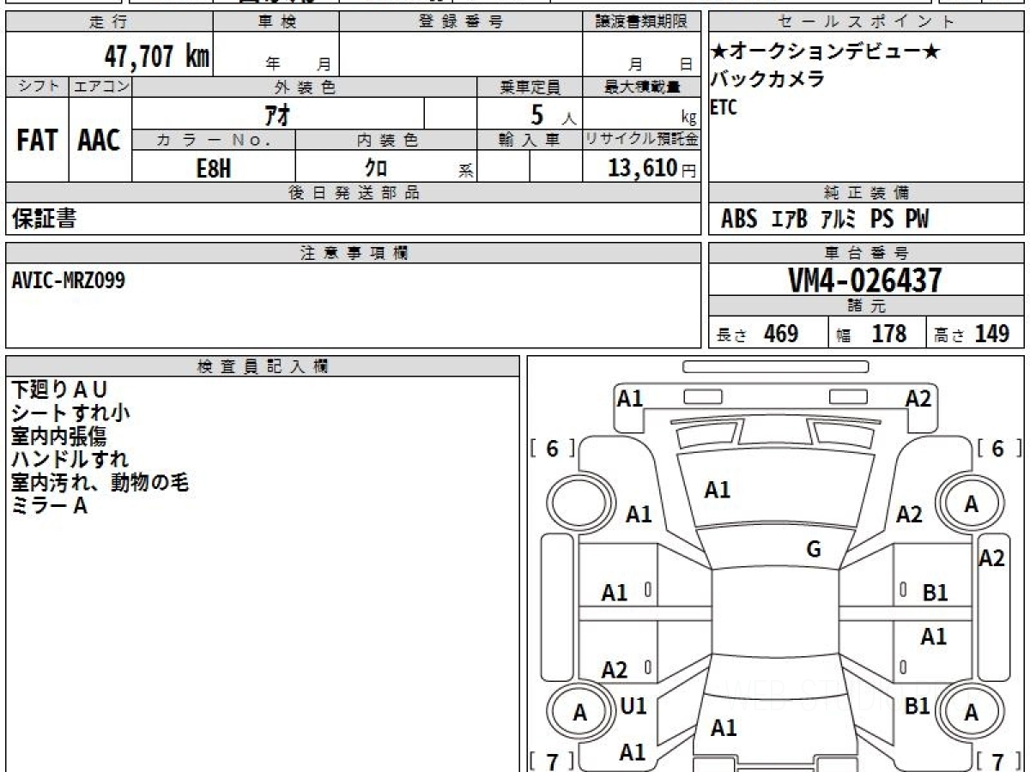Click the recycle deposit 13,610円
Screen dimensions: 1030x772
(651, 168)
